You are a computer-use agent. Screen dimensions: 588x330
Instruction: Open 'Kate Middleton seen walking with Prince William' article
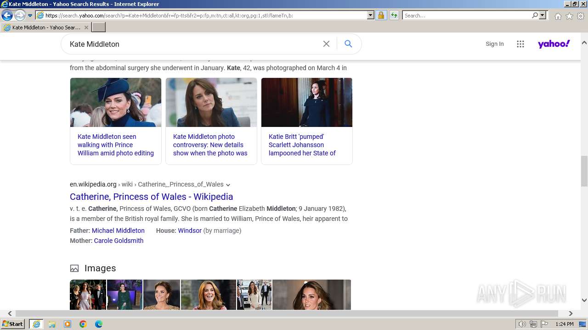116,145
